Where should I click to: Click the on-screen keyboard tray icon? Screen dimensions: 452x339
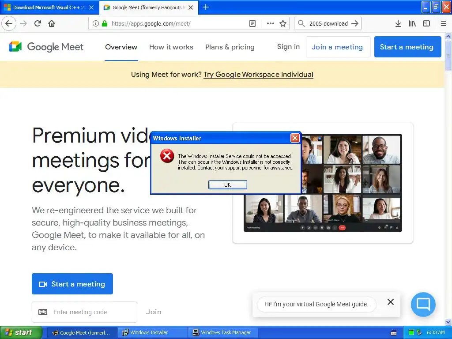pyautogui.click(x=393, y=333)
